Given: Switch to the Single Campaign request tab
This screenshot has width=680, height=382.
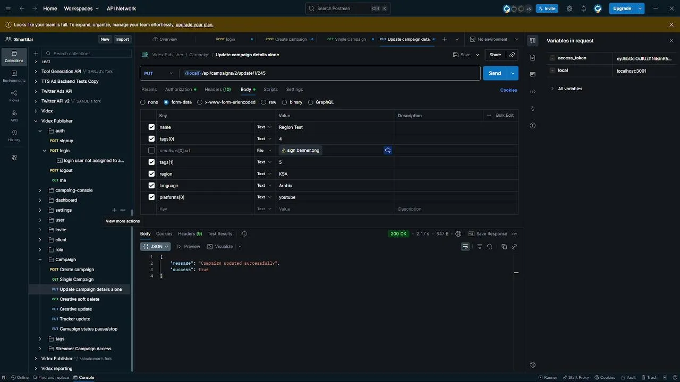Looking at the screenshot, I should point(346,39).
